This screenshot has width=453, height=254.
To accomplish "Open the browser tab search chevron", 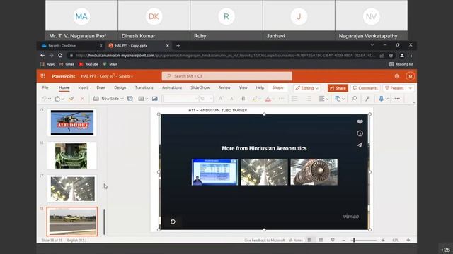I will (x=372, y=45).
